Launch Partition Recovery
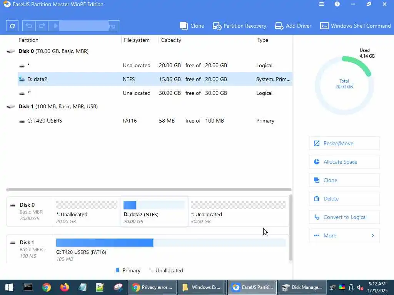The image size is (394, 295). [x=239, y=26]
